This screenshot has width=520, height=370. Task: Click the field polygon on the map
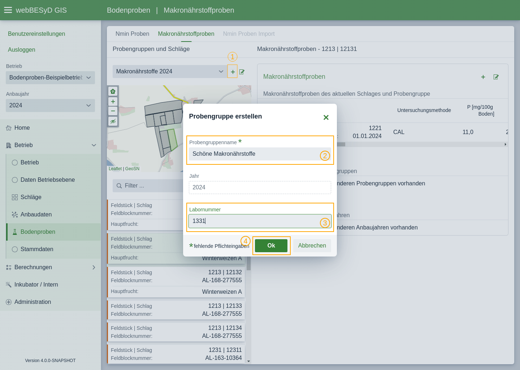point(173,139)
